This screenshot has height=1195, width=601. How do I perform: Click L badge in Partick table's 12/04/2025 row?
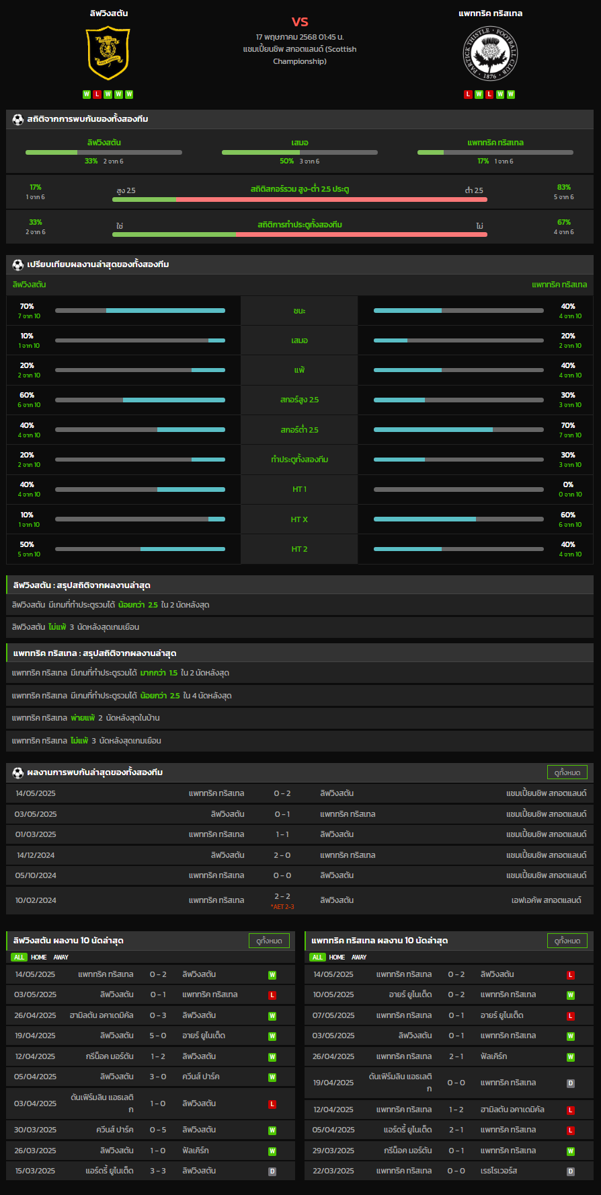click(x=571, y=1110)
